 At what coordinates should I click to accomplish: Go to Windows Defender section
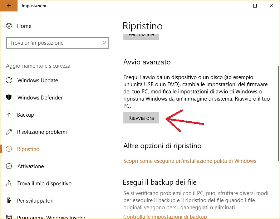(x=40, y=98)
